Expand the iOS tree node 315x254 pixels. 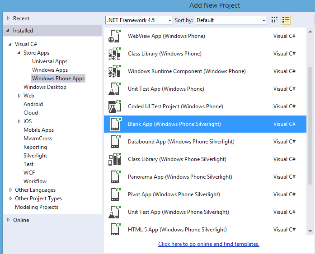click(x=19, y=121)
